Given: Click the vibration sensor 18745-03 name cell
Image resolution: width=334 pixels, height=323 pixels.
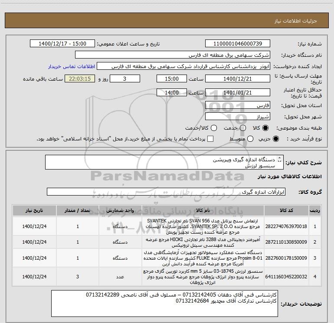Looking at the screenshot, I should click(203, 277).
